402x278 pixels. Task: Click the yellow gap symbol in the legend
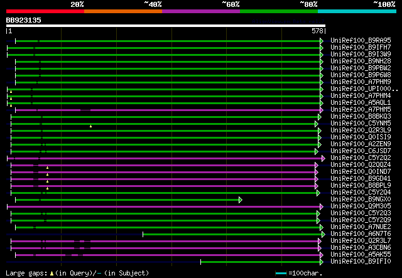pos(52,274)
